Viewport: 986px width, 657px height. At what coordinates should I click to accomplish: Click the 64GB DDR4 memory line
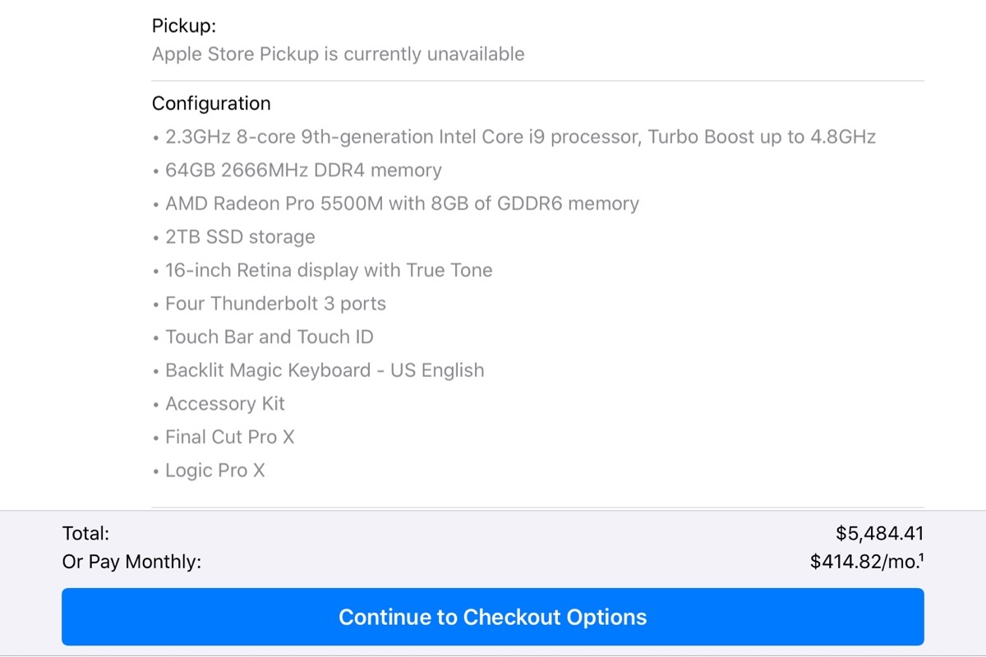(303, 171)
